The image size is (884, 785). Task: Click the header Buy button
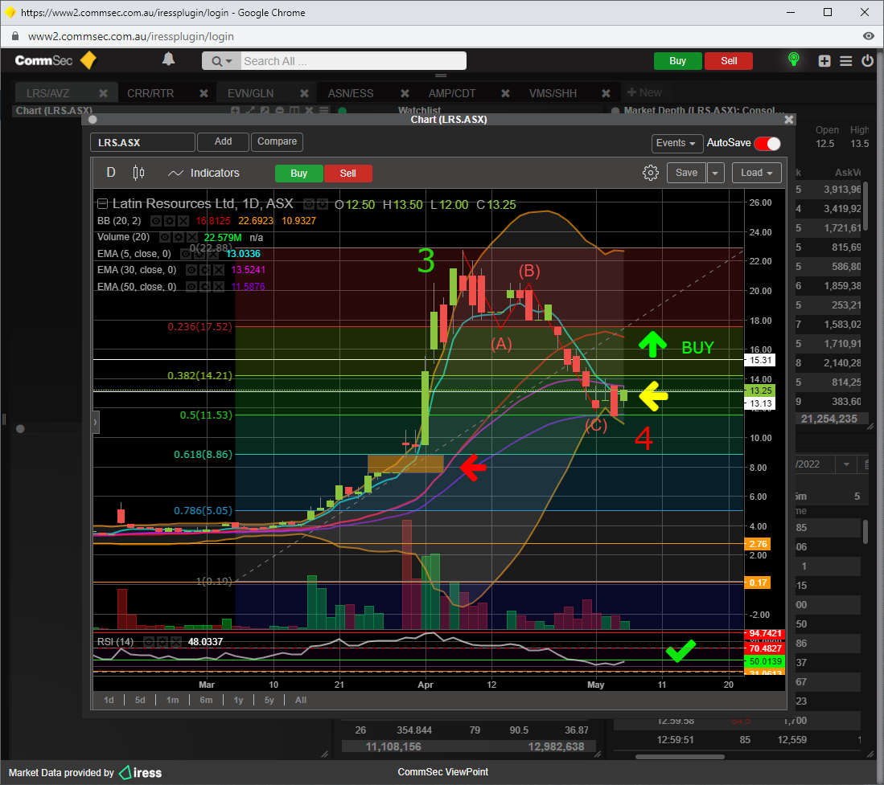pyautogui.click(x=677, y=61)
